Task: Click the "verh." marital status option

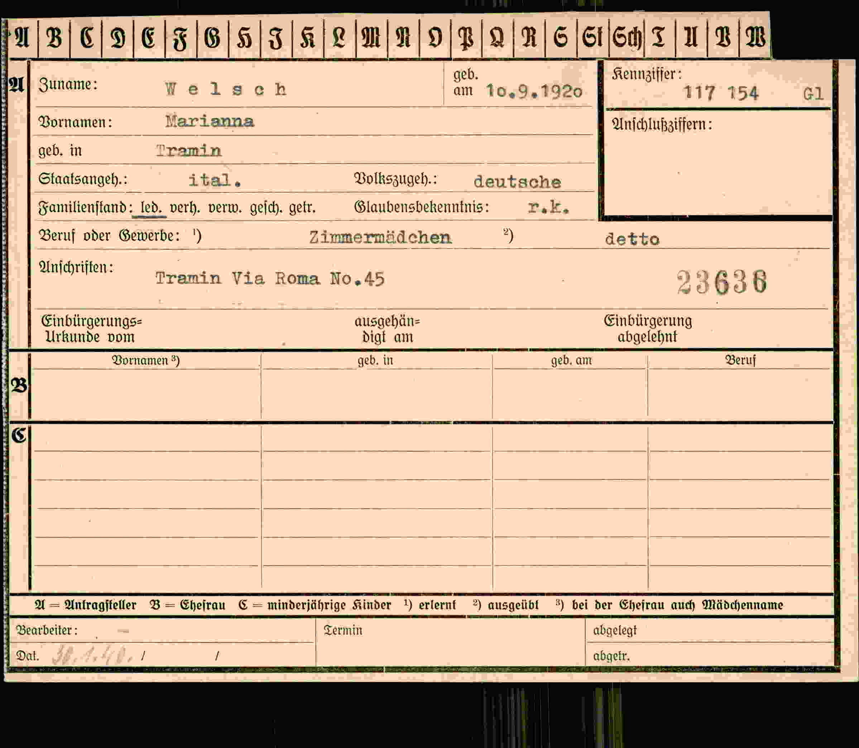Action: 184,208
